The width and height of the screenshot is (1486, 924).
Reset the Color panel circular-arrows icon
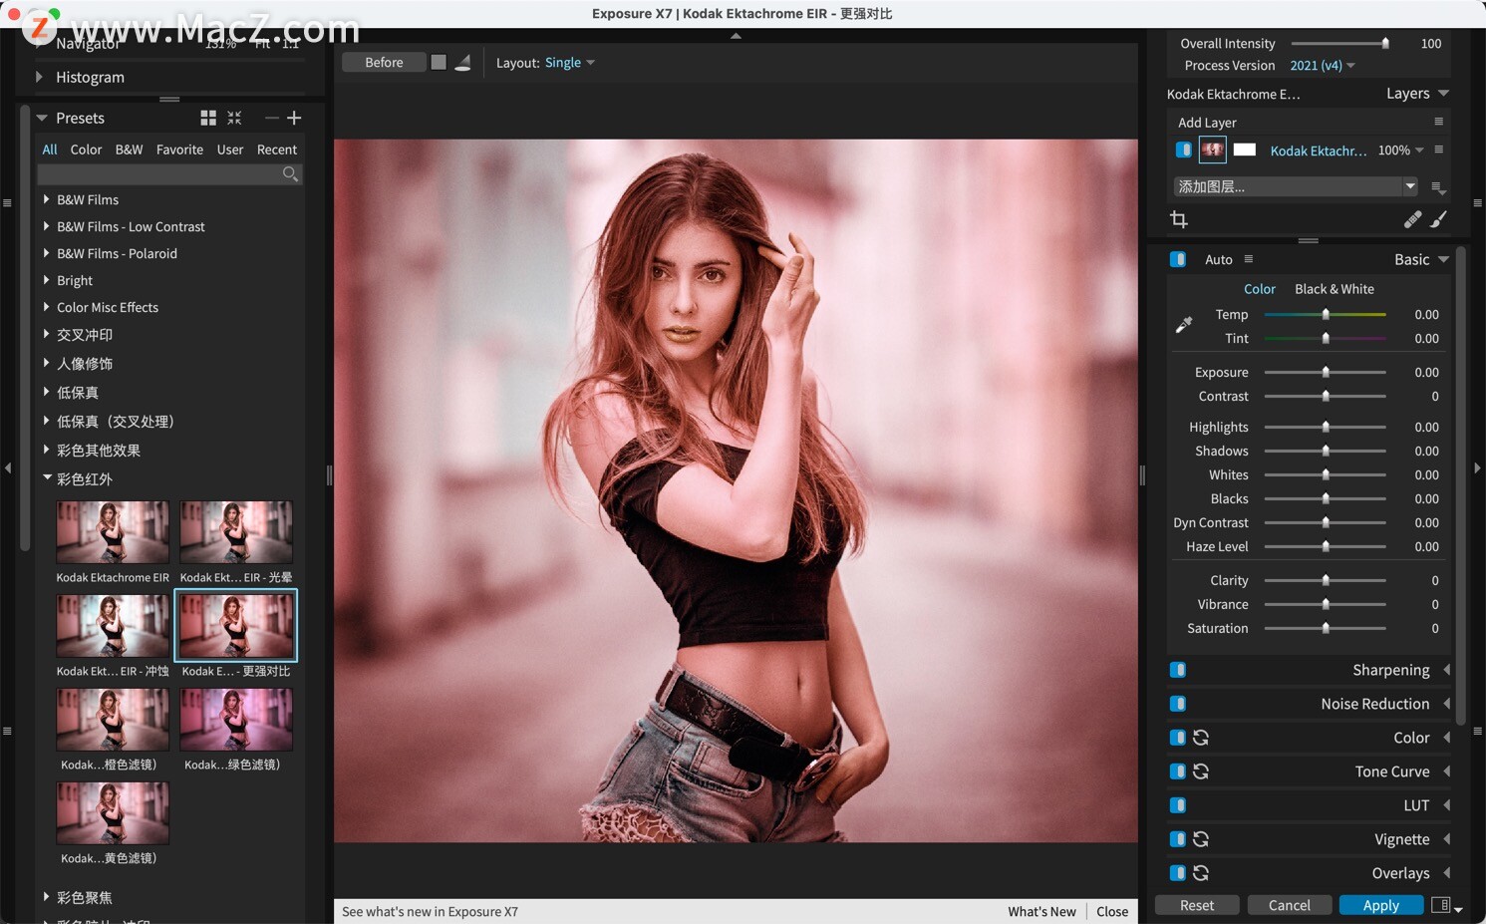1201,738
